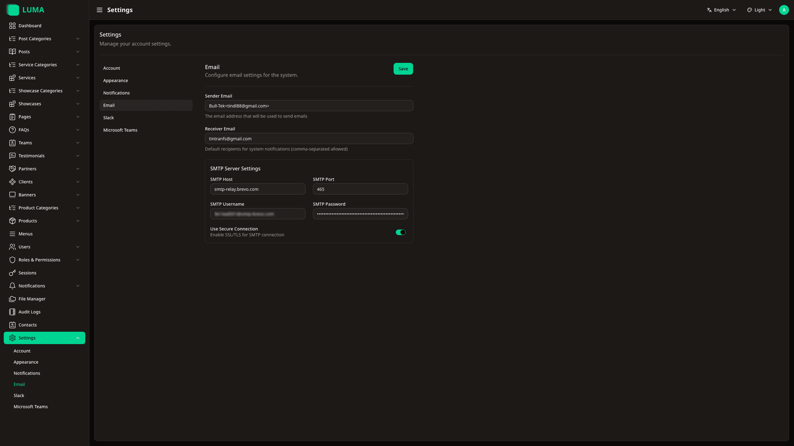
Task: Click the Users people icon
Action: pyautogui.click(x=12, y=247)
